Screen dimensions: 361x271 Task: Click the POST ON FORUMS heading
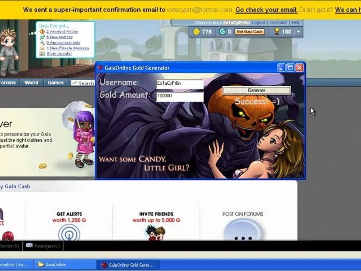point(243,214)
